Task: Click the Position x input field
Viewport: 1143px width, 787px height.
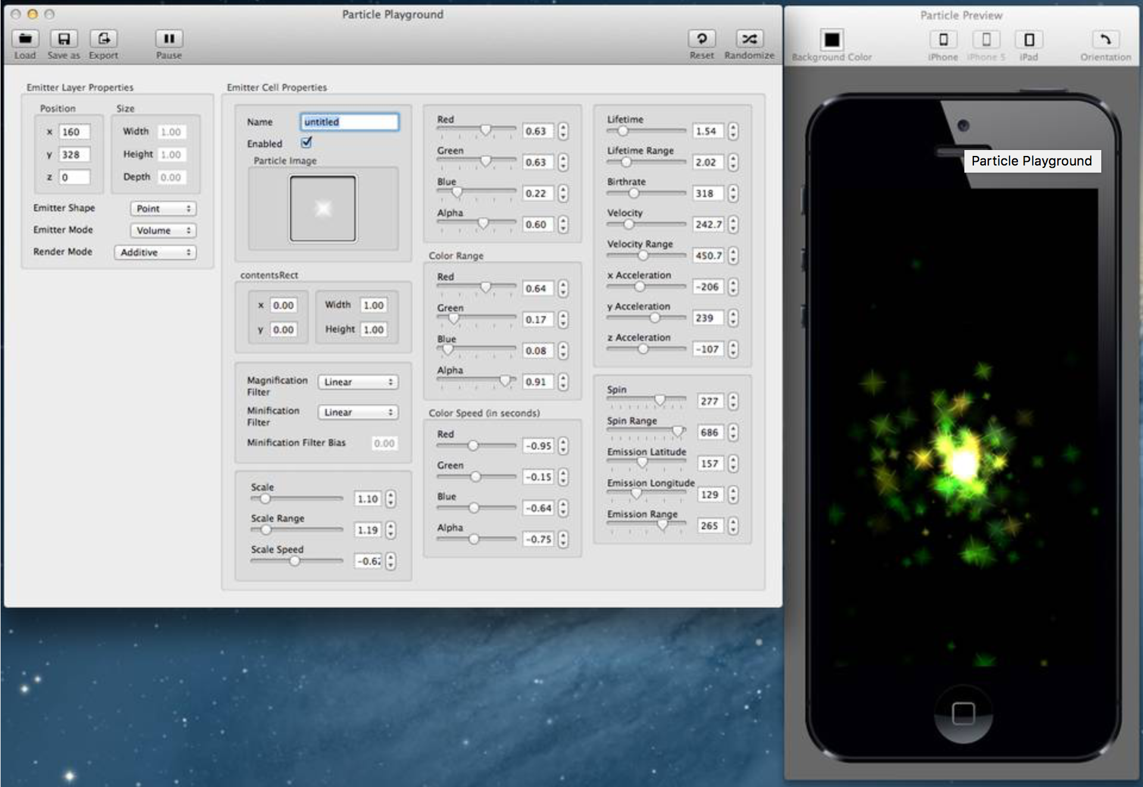Action: pyautogui.click(x=74, y=132)
